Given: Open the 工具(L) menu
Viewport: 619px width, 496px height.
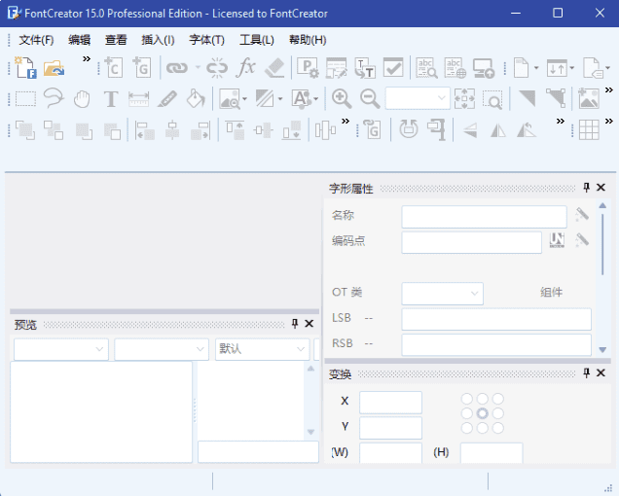Looking at the screenshot, I should (257, 40).
